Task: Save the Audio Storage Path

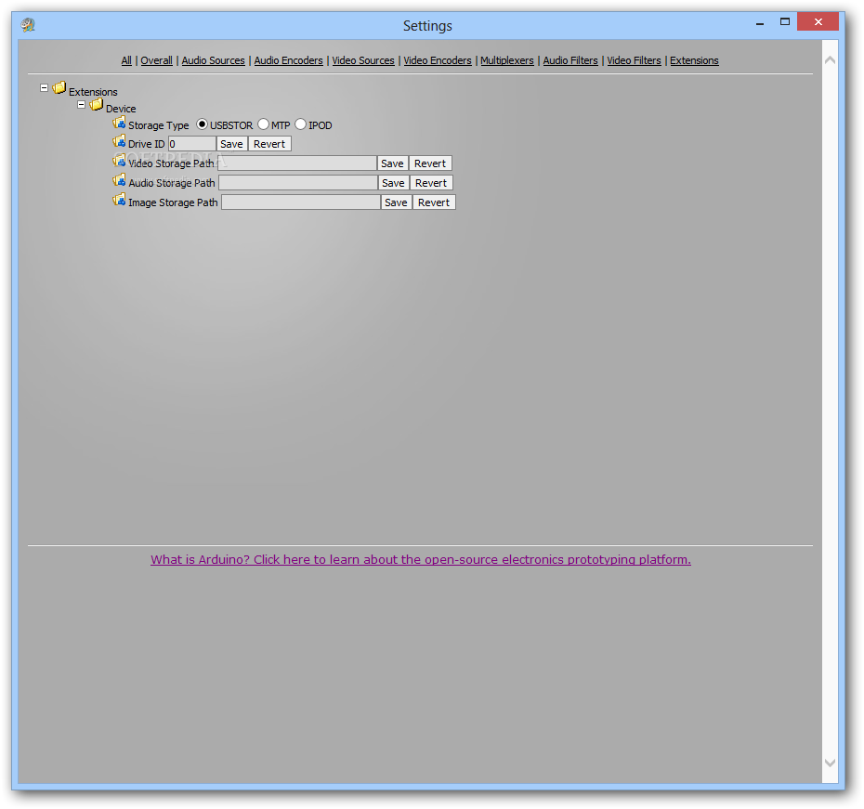Action: point(393,183)
